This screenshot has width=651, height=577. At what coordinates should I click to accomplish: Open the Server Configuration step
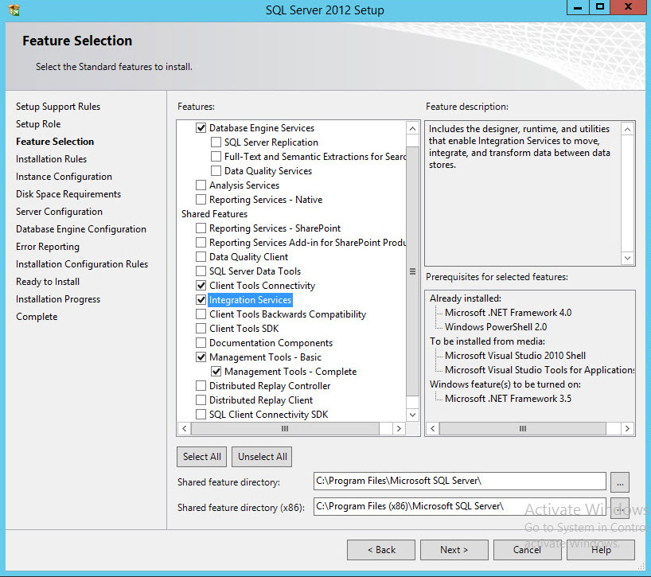pos(59,212)
